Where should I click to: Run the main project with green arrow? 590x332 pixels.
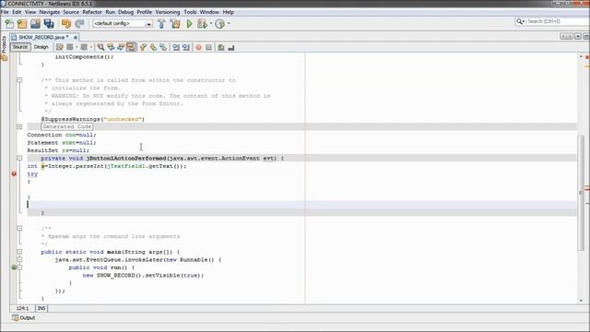pyautogui.click(x=189, y=24)
